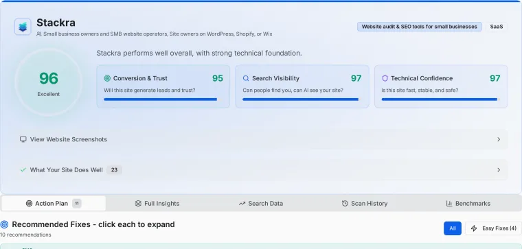Image resolution: width=522 pixels, height=249 pixels.
Task: Click the Stackra site title
Action: point(56,23)
